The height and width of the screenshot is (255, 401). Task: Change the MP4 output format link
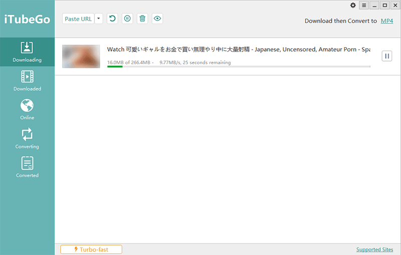click(x=386, y=21)
